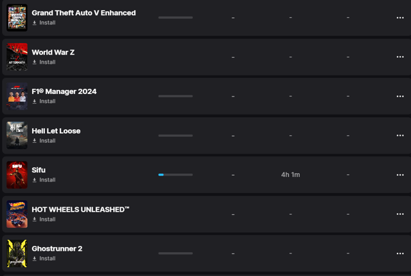The image size is (411, 276).
Task: Open three-dot menu for World War Z
Action: (400, 57)
